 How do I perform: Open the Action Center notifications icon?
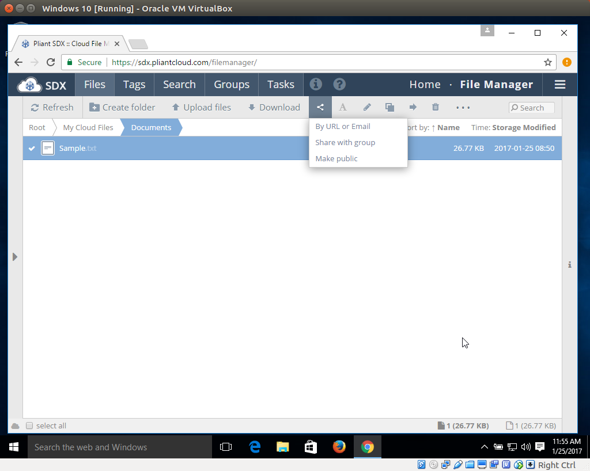pyautogui.click(x=540, y=447)
